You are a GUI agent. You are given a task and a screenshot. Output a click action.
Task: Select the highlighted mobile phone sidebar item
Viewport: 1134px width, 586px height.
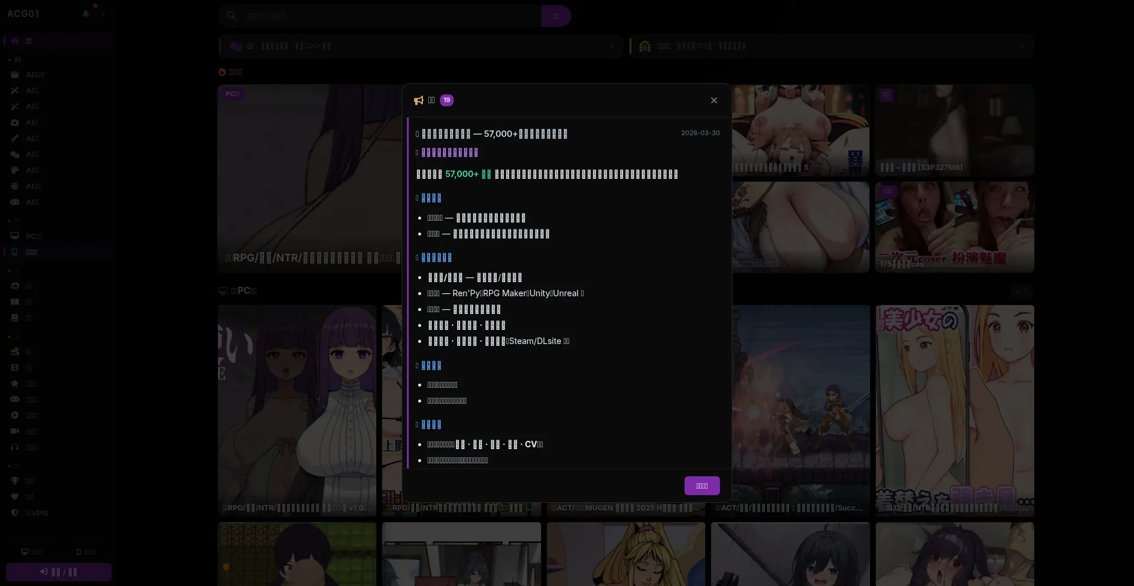(x=58, y=252)
